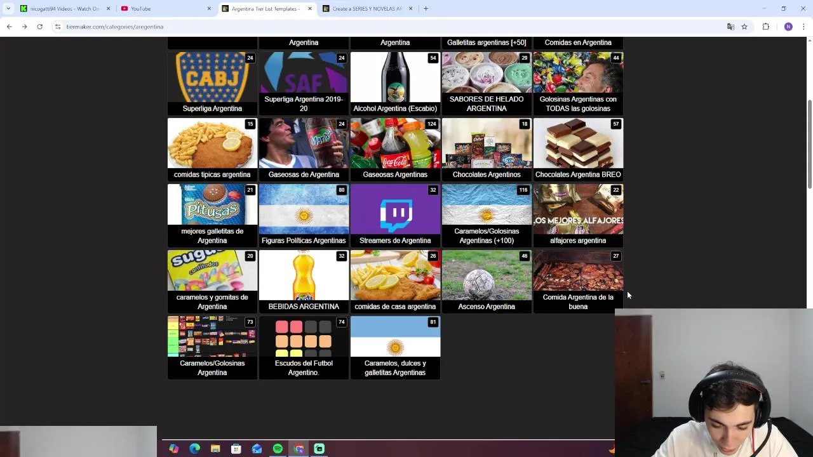Bookmark this page with the star
This screenshot has width=813, height=457.
(x=744, y=27)
